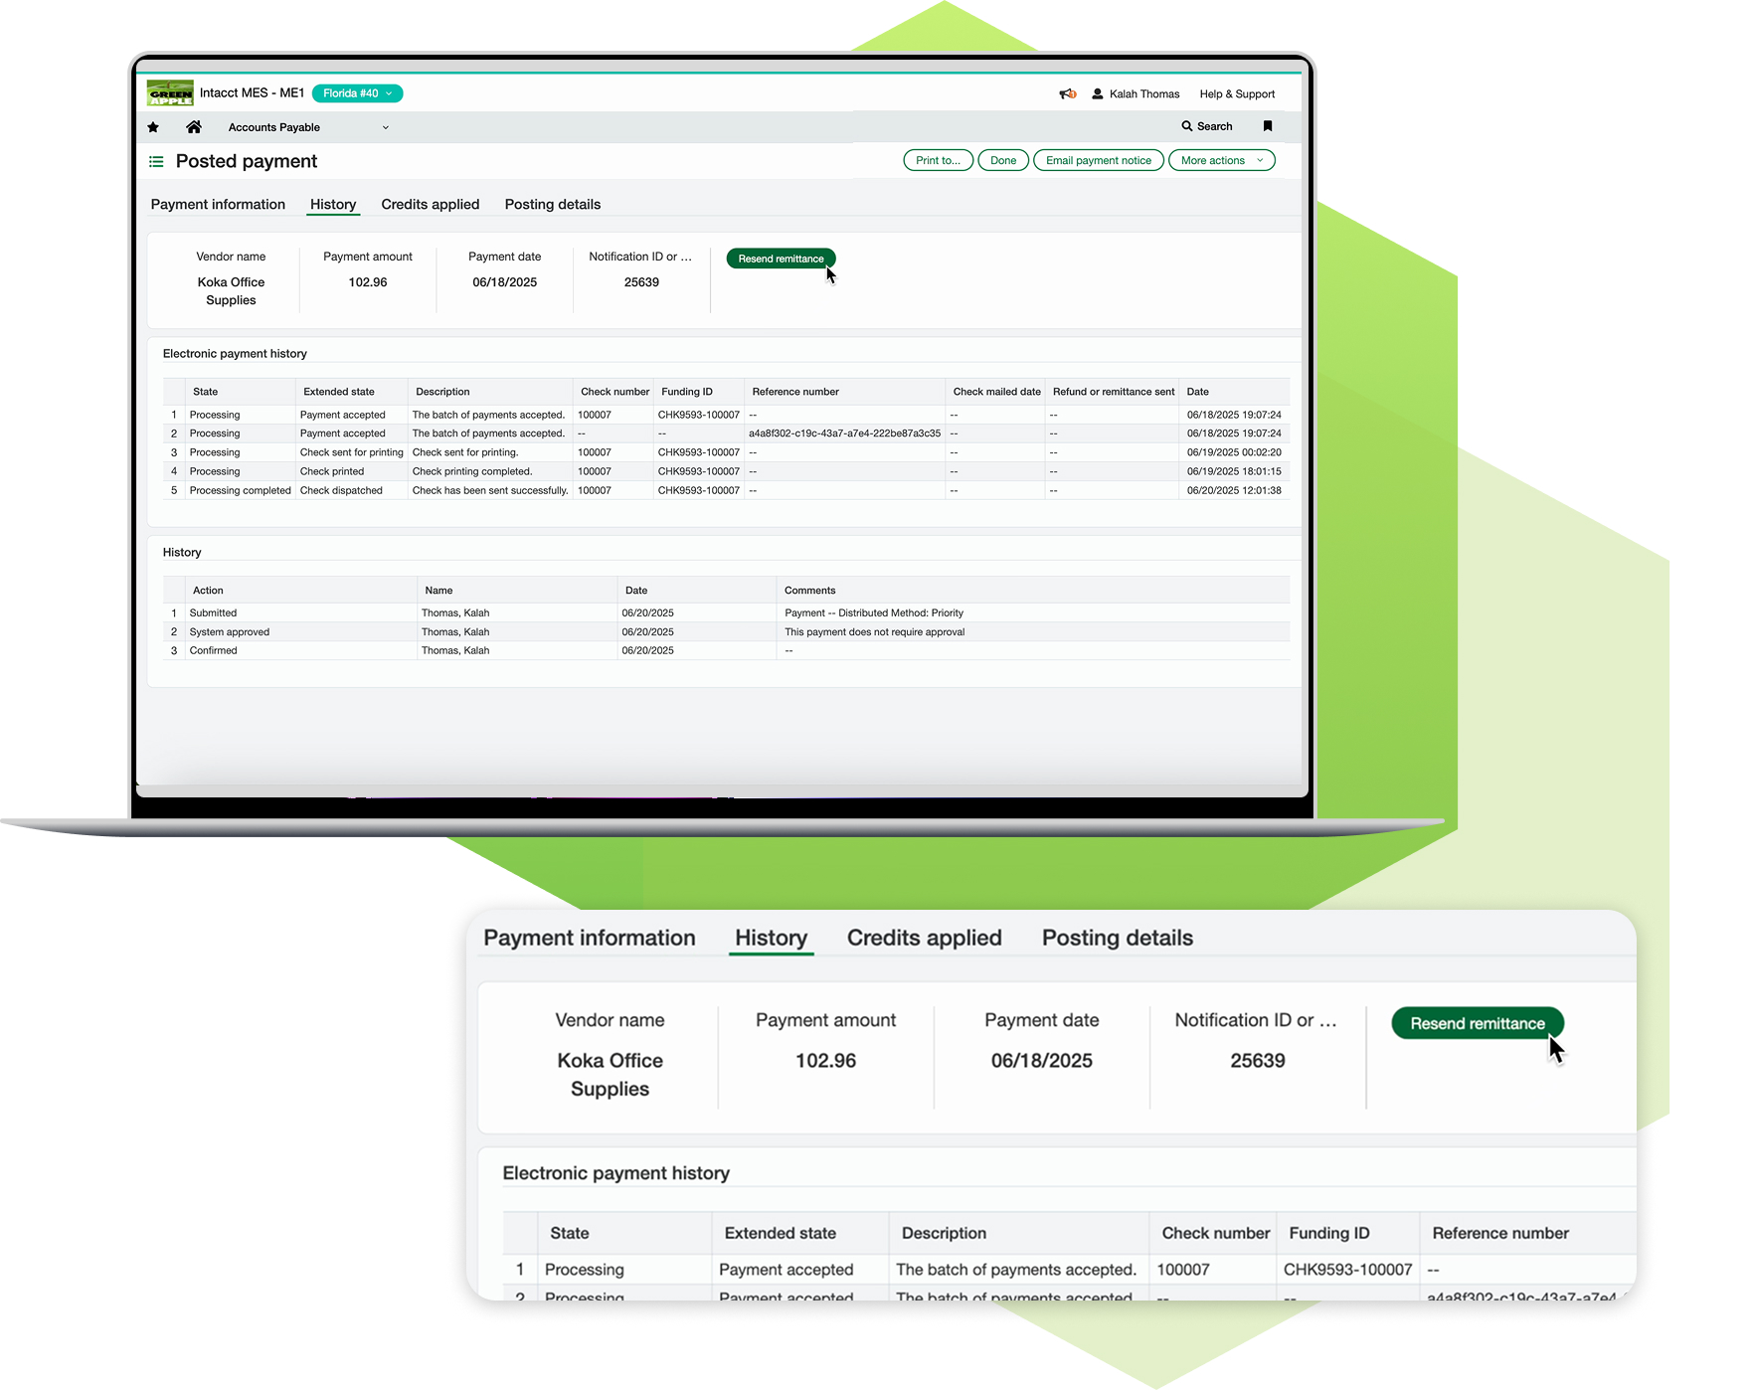The height and width of the screenshot is (1390, 1749).
Task: Open the Help & Support link
Action: (x=1236, y=94)
